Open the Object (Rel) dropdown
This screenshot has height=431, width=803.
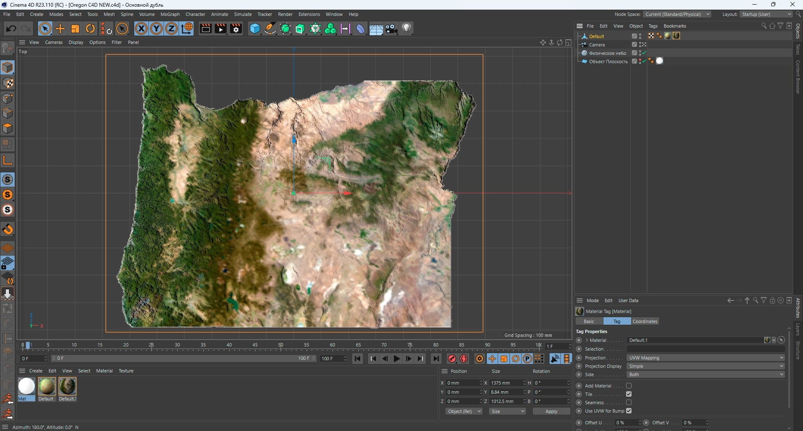tap(464, 411)
